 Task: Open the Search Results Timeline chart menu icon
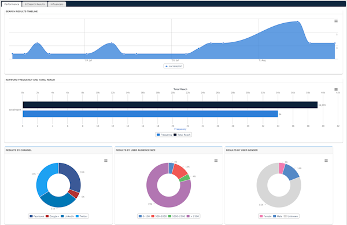[x=336, y=21]
